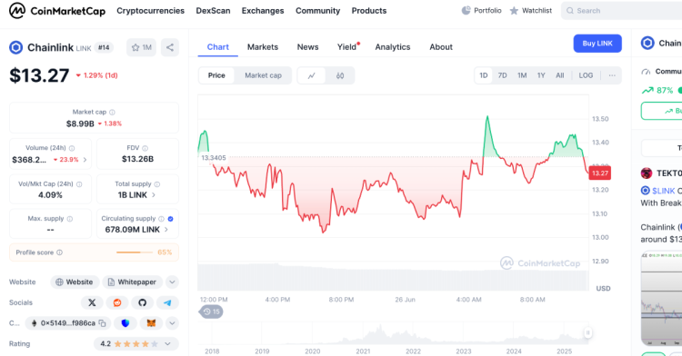Expand more contracts chevron
The width and height of the screenshot is (682, 356).
pos(172,323)
